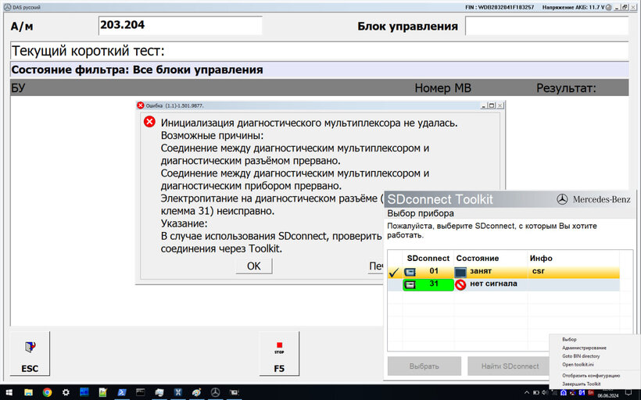Select Отобразить конфигурацию menu item
641x400 pixels.
(x=591, y=376)
